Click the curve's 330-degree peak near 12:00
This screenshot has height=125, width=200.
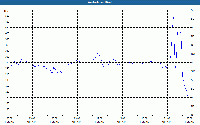click(99, 51)
